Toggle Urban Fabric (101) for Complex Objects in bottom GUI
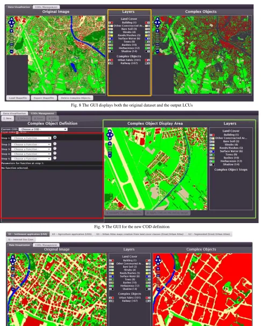 coord(149,298)
